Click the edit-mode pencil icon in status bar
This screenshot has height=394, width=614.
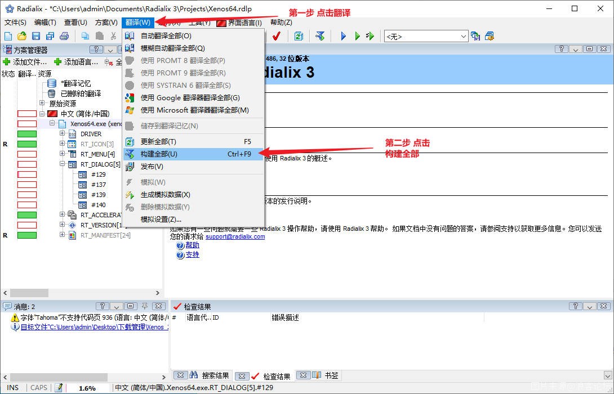[x=59, y=388]
